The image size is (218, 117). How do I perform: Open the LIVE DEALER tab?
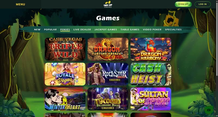[x=82, y=30]
